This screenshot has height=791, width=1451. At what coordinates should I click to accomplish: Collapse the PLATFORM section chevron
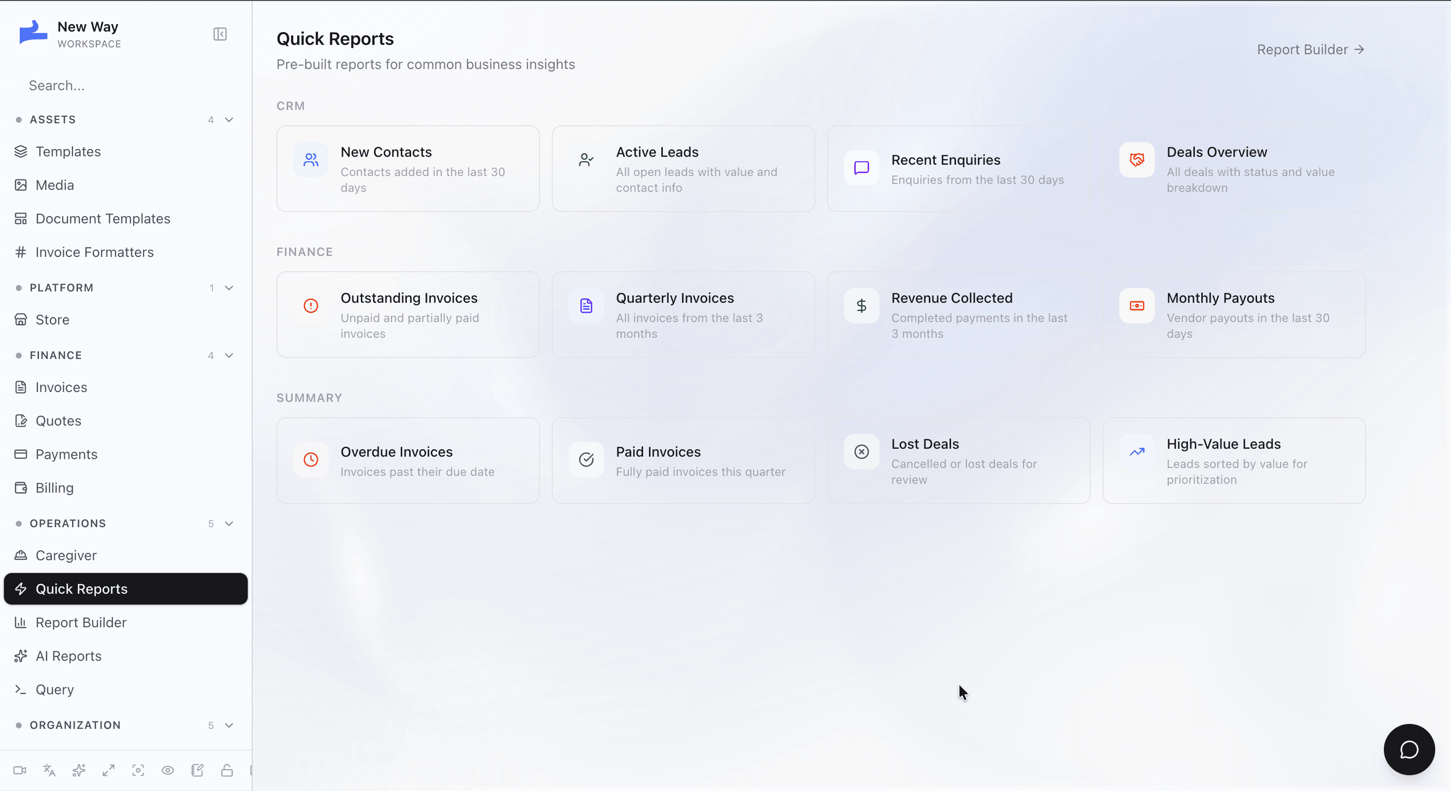click(229, 288)
